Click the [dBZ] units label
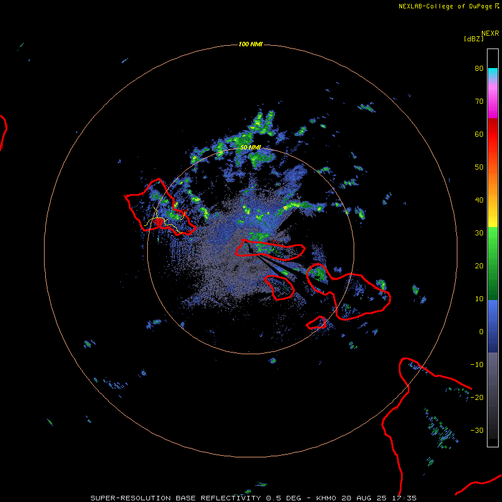This screenshot has width=502, height=502. click(474, 39)
